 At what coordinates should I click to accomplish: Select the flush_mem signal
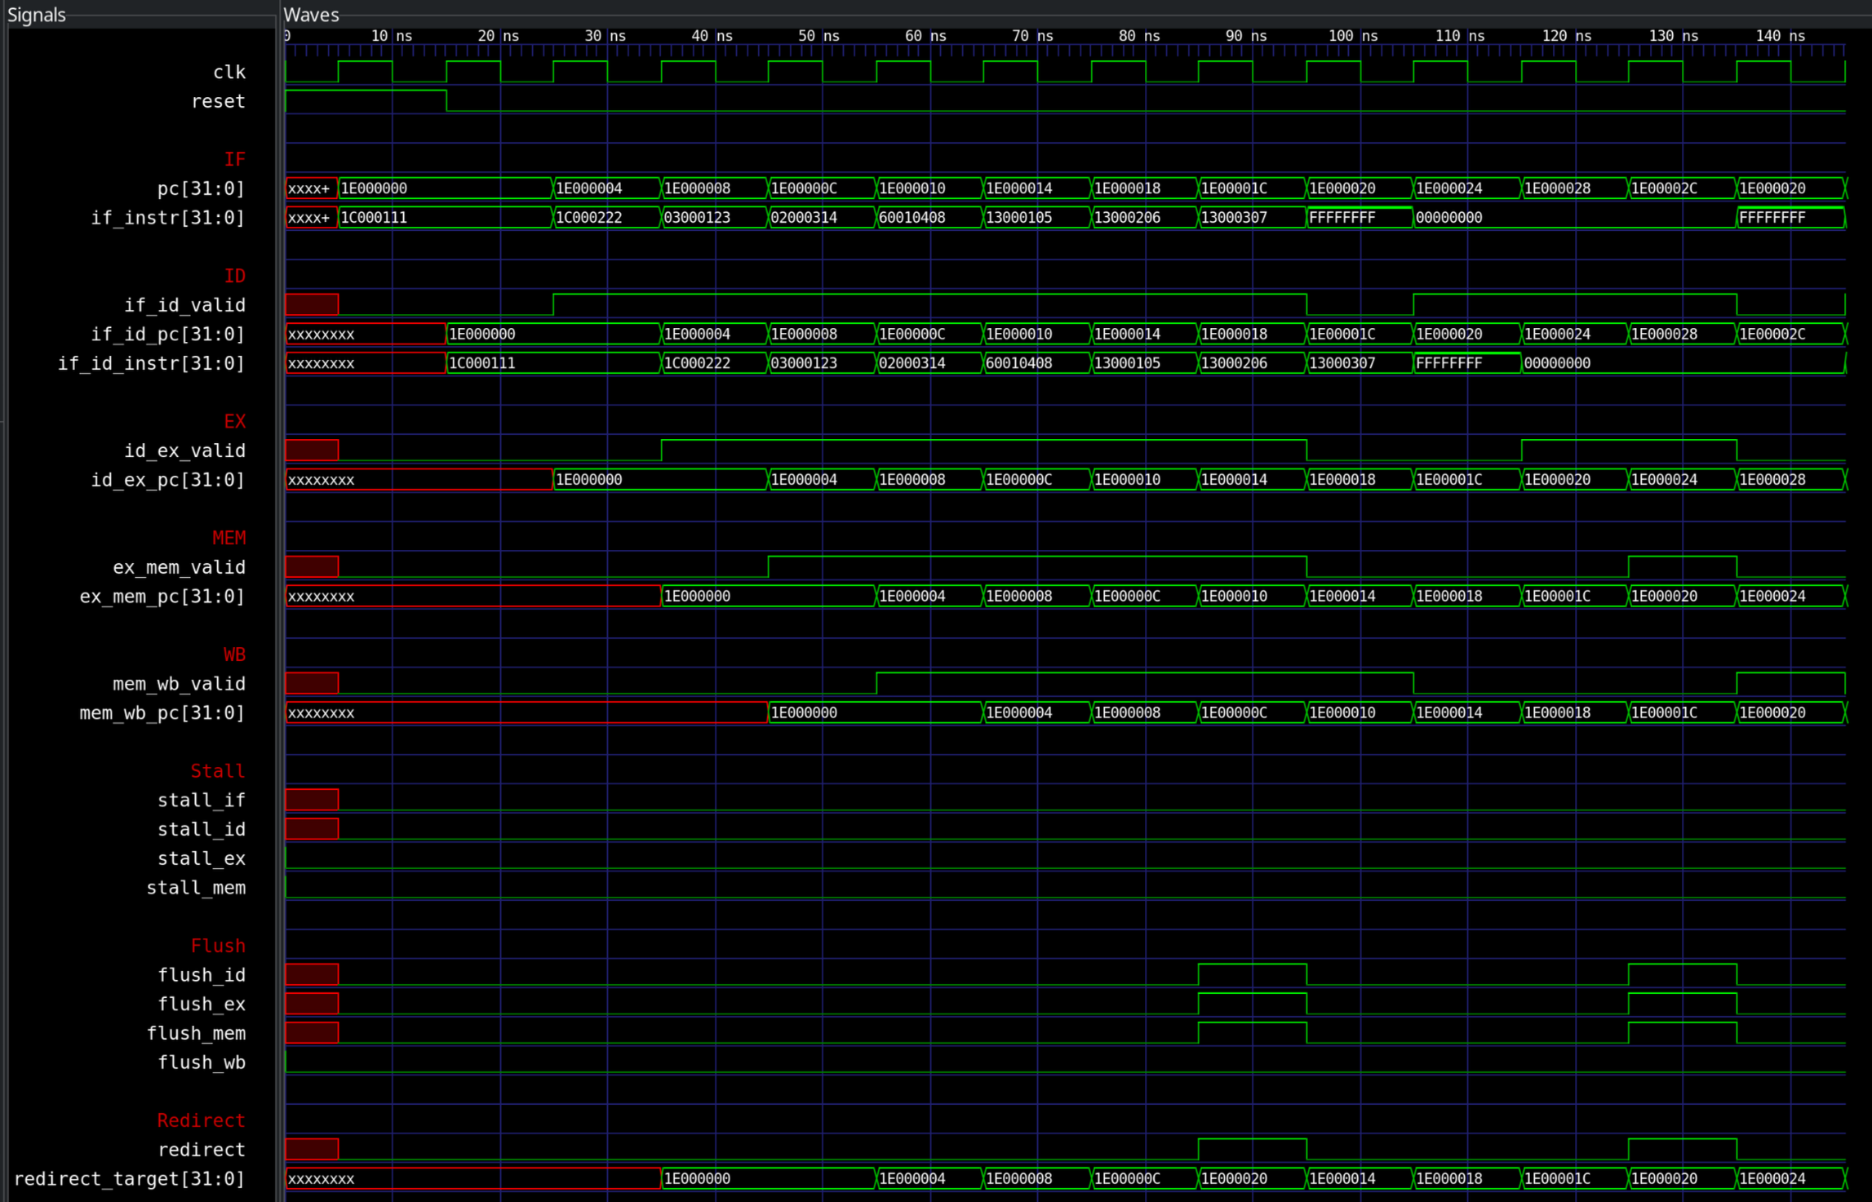coord(196,1034)
